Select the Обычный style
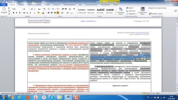This screenshot has width=178, height=100. 81,11
